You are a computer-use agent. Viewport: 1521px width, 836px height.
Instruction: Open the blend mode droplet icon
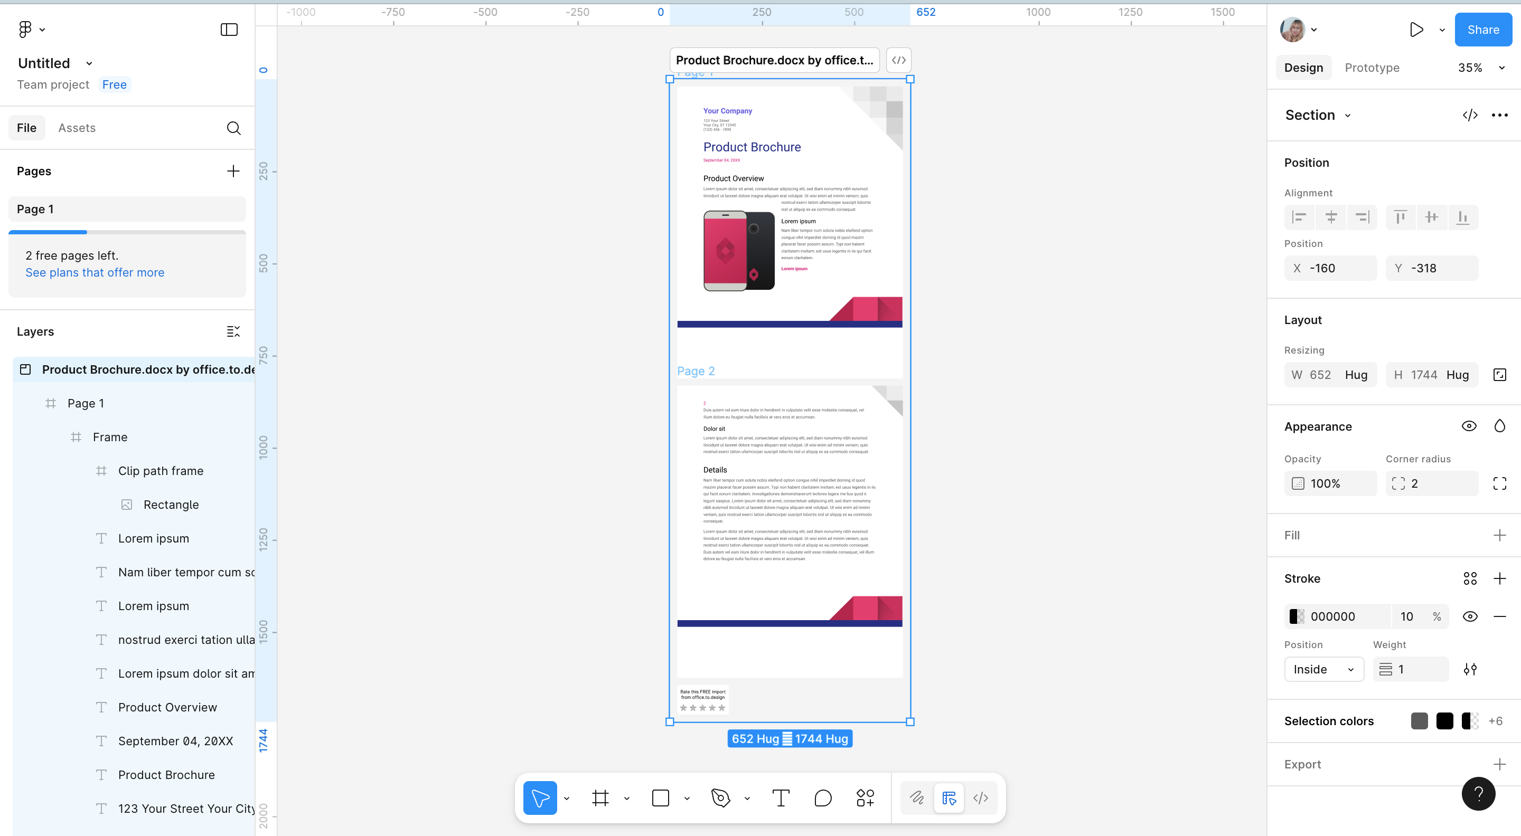pos(1500,426)
